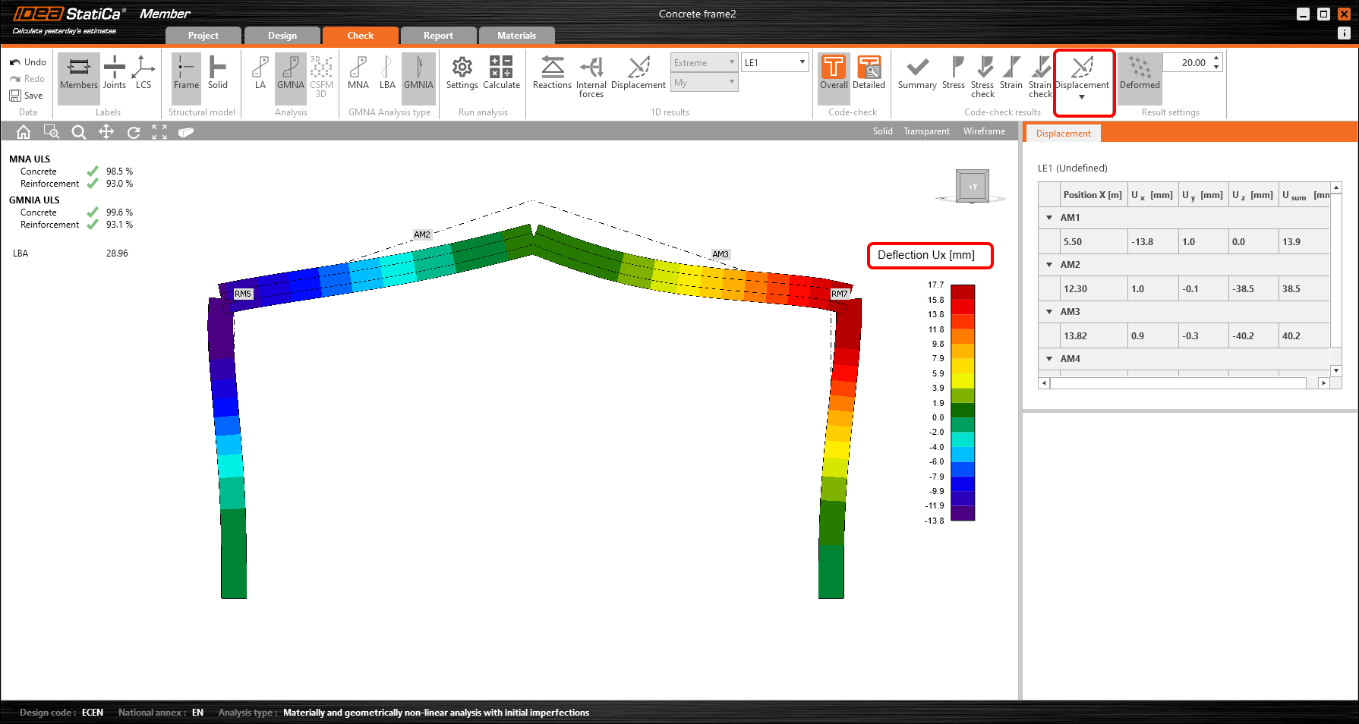This screenshot has height=724, width=1359.
Task: Open the LE1 load case dropdown
Action: click(x=774, y=62)
